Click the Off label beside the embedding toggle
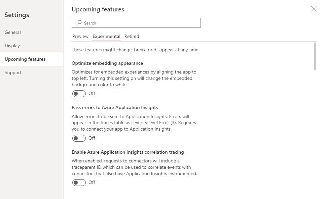The height and width of the screenshot is (199, 321). pyautogui.click(x=92, y=94)
